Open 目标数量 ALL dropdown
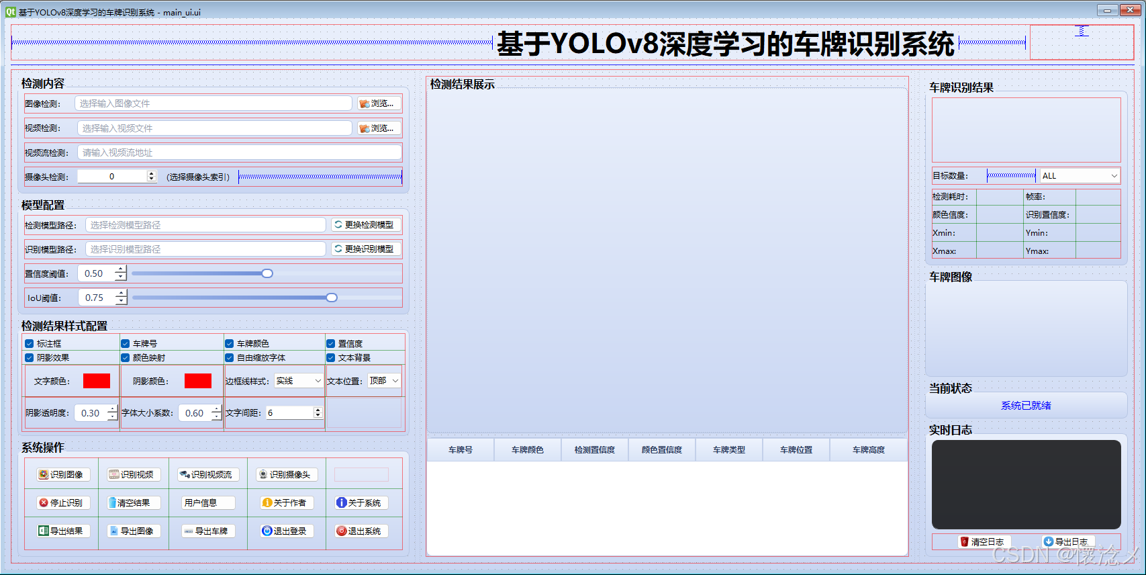Image resolution: width=1146 pixels, height=575 pixels. point(1080,175)
